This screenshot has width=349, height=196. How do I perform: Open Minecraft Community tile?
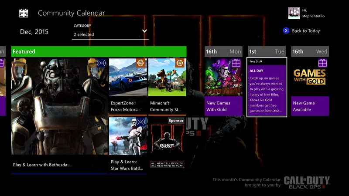tap(167, 87)
